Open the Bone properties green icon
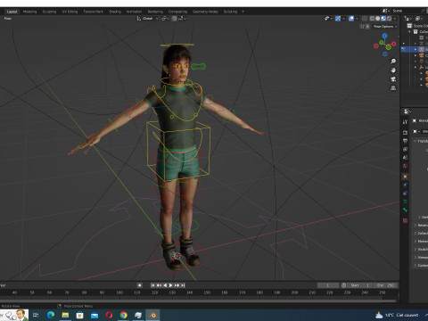This screenshot has width=428, height=321. pyautogui.click(x=405, y=210)
